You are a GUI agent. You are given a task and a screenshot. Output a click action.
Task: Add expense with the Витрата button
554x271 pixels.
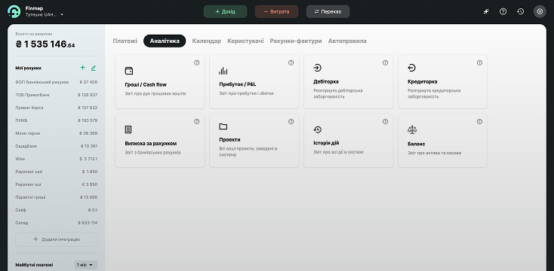point(276,11)
